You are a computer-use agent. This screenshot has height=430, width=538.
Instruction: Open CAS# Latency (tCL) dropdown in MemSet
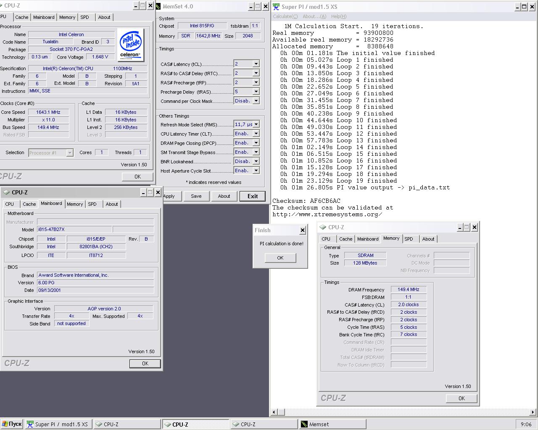256,64
